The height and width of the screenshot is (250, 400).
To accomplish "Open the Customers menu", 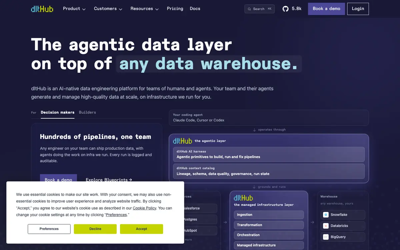I will coord(108,9).
